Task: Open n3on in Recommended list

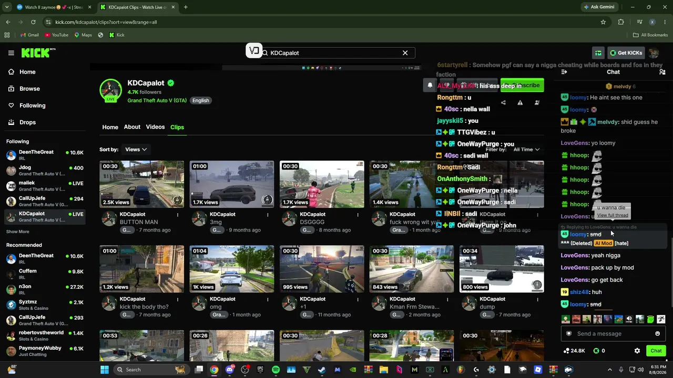Action: tap(45, 289)
